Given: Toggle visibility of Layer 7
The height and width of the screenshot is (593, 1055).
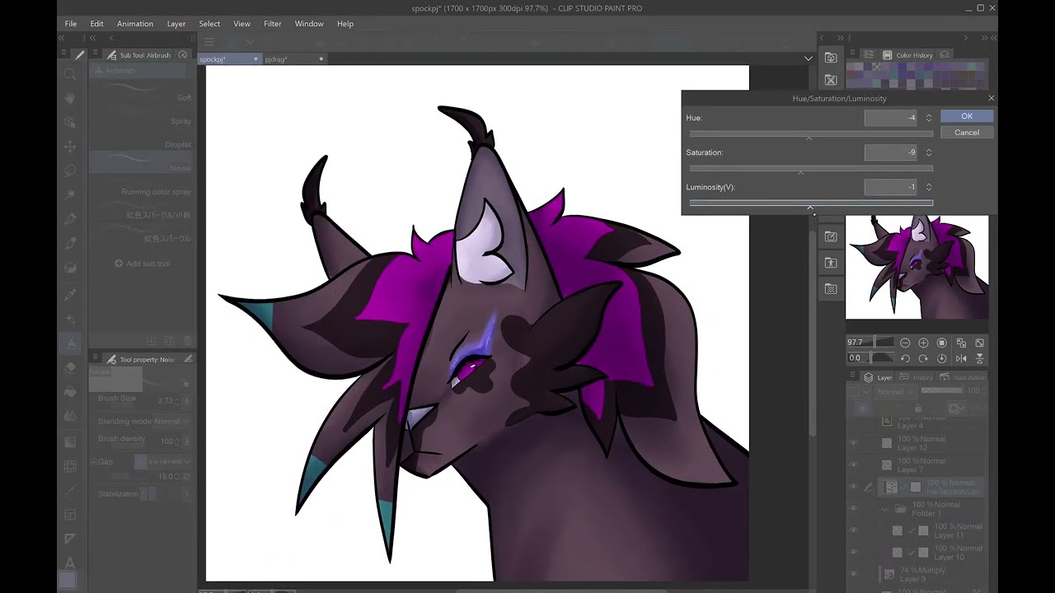Looking at the screenshot, I should point(853,465).
